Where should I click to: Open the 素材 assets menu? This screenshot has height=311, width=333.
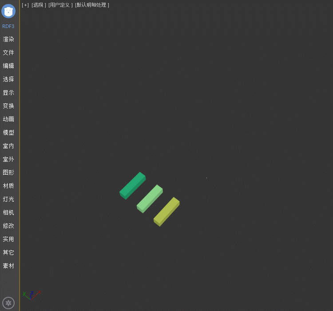8,266
